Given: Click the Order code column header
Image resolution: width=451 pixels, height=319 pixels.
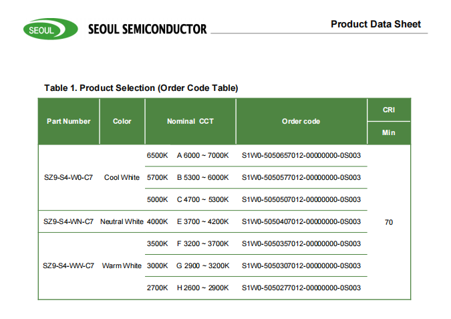Looking at the screenshot, I should (x=301, y=121).
